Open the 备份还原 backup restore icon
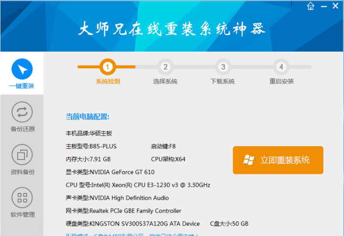 click(22, 112)
